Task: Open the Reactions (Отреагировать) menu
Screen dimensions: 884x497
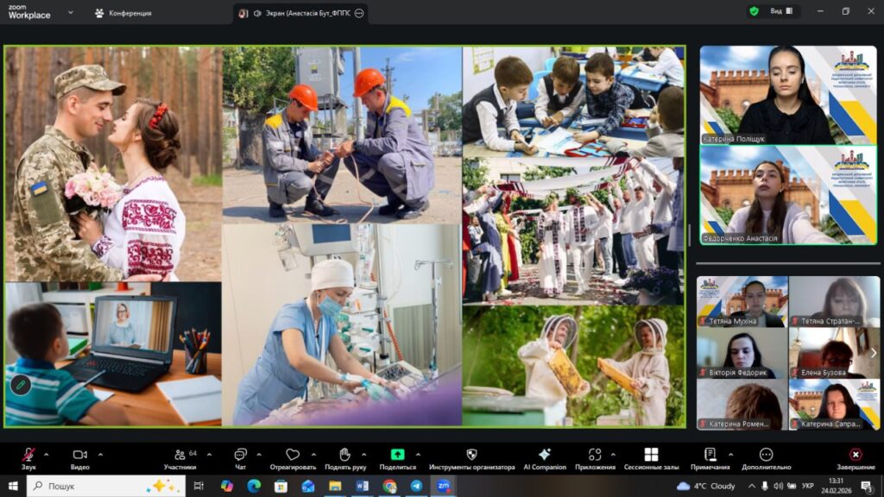Action: 293,454
